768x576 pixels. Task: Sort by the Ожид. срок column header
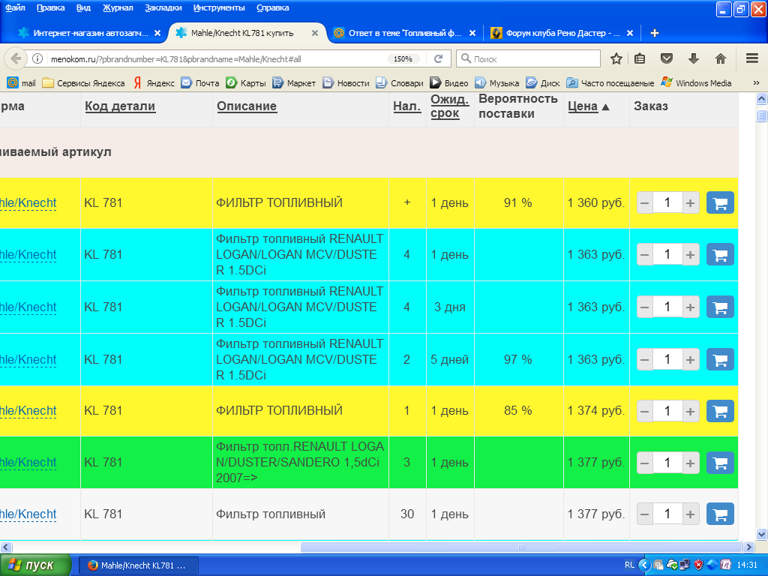coord(450,106)
